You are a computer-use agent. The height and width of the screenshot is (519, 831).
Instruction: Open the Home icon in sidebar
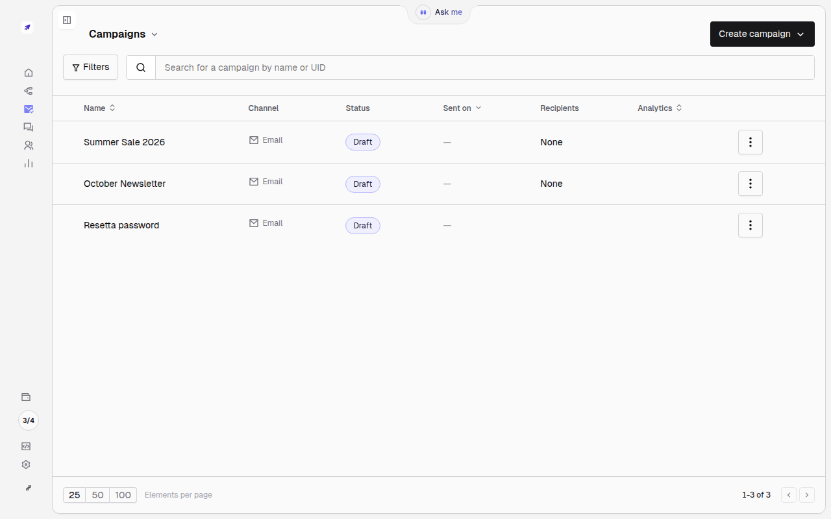(x=28, y=73)
